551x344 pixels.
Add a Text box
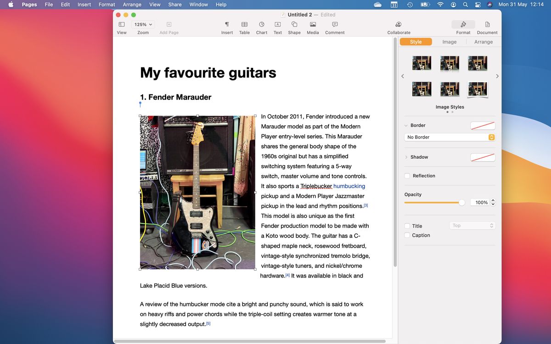click(x=277, y=27)
